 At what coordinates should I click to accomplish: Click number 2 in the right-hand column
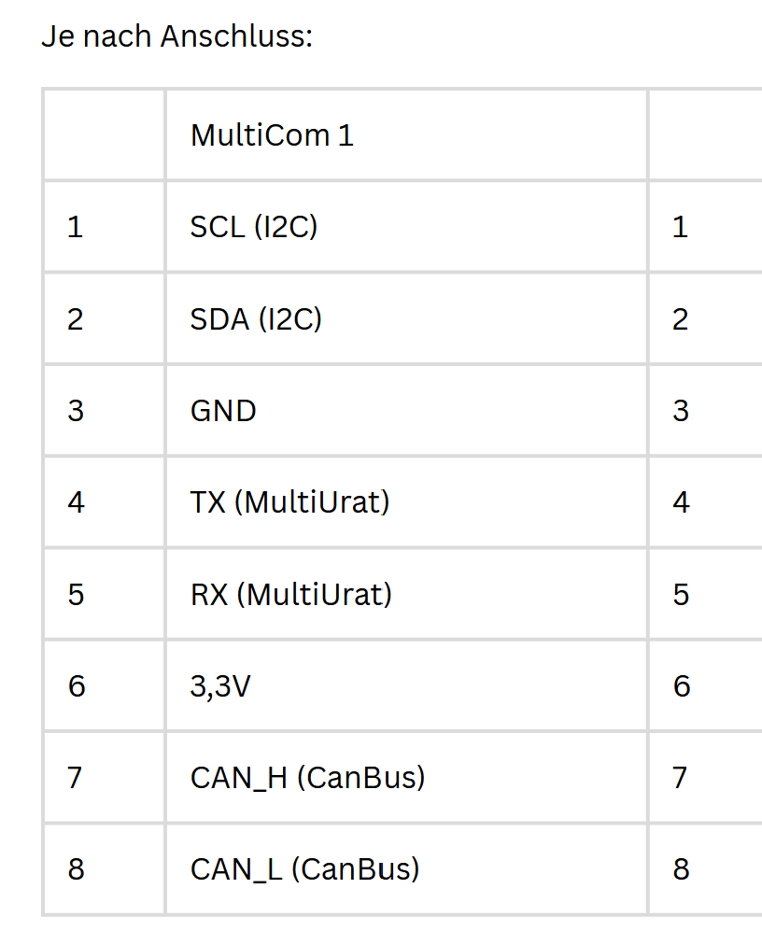point(681,319)
